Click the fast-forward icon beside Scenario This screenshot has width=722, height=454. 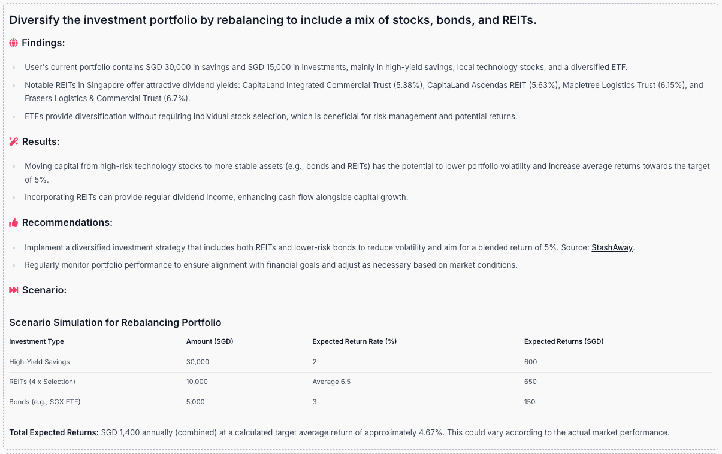click(x=14, y=290)
